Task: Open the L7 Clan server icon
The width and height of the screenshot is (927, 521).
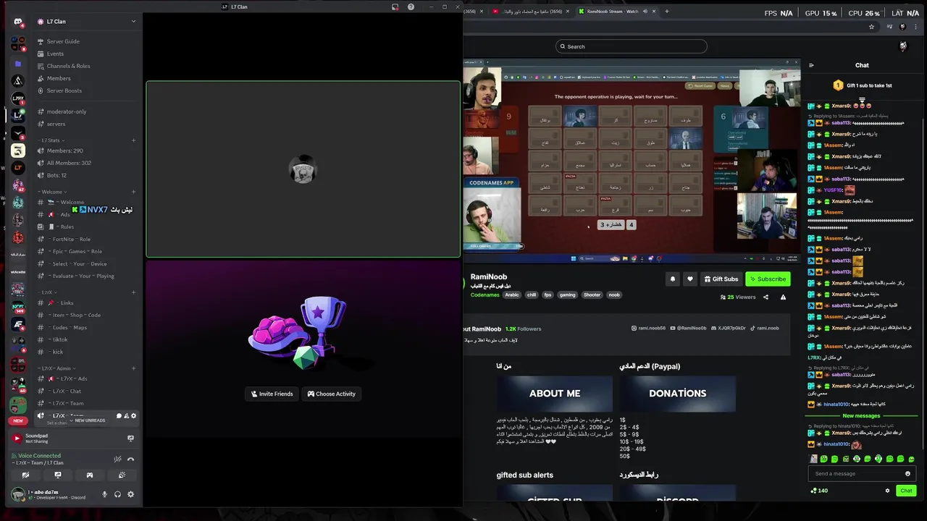Action: coord(18,116)
